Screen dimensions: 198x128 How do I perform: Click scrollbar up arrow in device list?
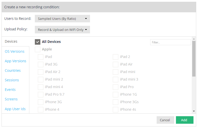[194, 39]
